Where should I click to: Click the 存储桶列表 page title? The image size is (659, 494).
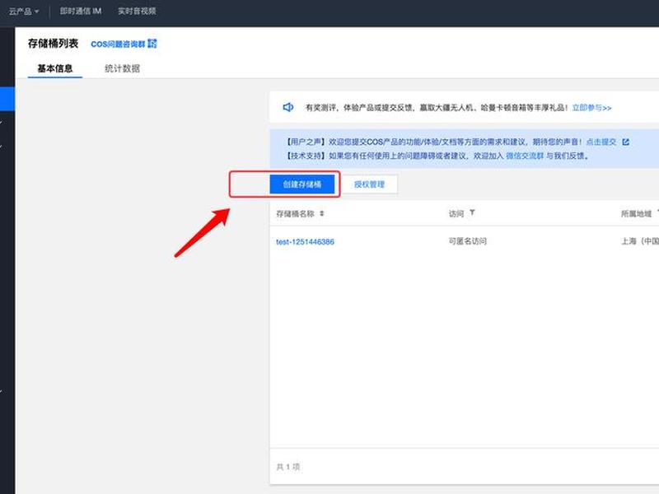pos(53,44)
